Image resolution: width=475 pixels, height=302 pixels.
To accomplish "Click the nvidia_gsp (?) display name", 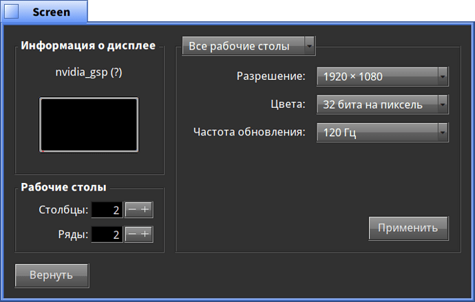I will point(89,72).
